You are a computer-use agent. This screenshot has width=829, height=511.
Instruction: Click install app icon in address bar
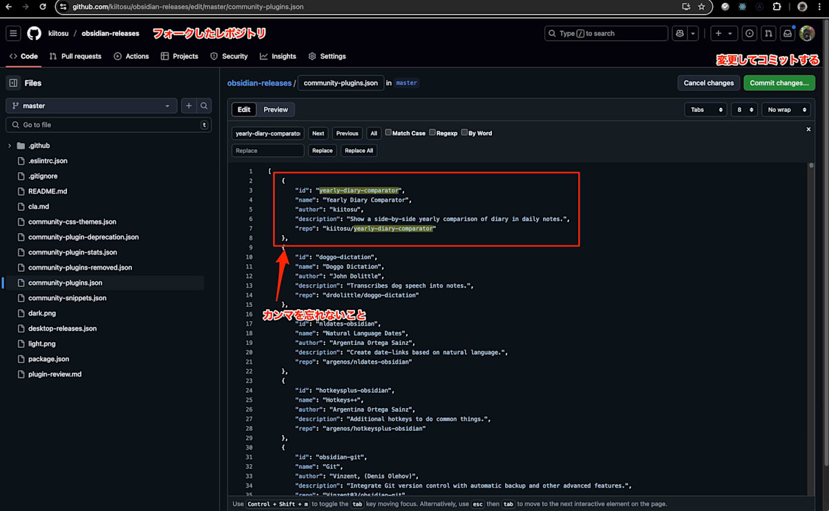pos(686,7)
